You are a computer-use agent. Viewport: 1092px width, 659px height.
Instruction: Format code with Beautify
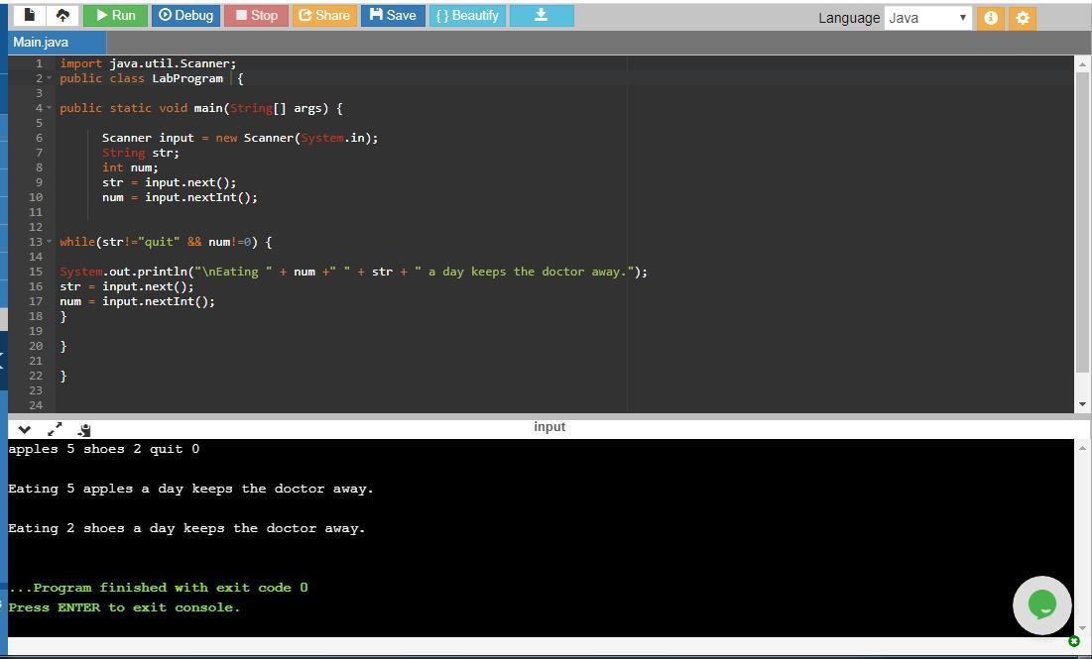467,16
